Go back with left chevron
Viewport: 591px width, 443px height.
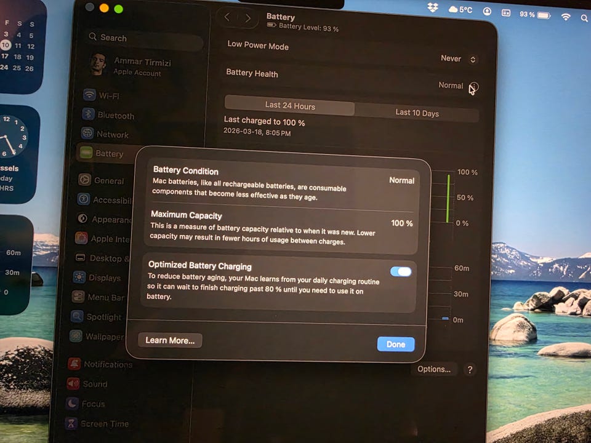[227, 17]
